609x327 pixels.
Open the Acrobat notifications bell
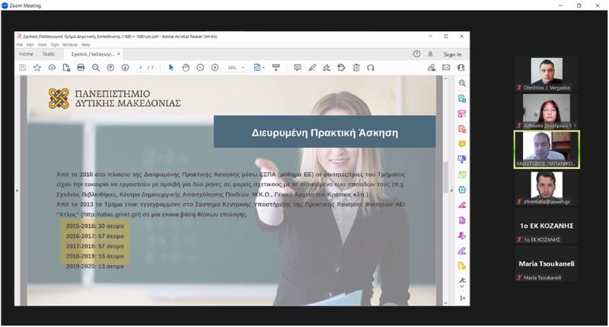pos(430,54)
